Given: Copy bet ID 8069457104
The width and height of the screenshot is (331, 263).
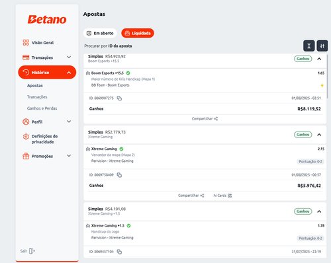Looking at the screenshot, I should (119, 252).
